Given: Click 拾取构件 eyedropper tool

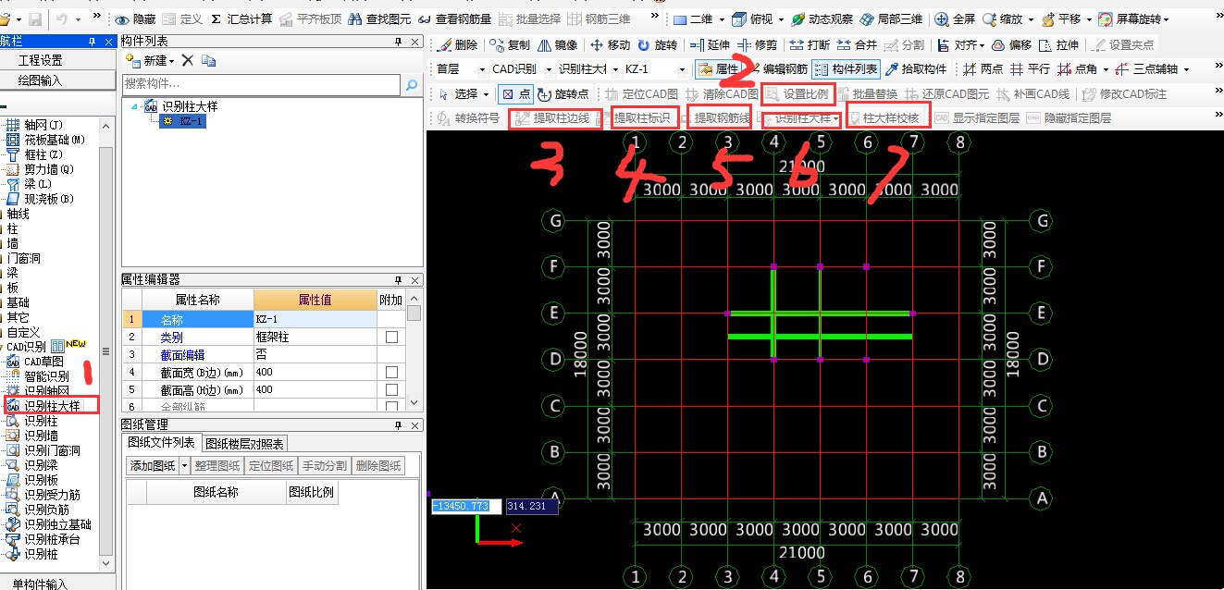Looking at the screenshot, I should (916, 69).
